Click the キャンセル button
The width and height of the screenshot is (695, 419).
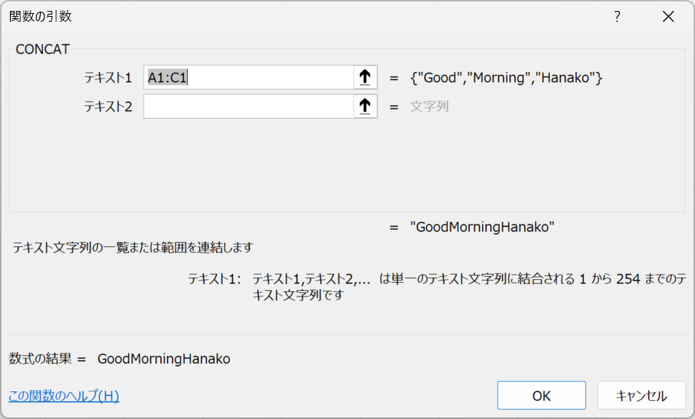[641, 396]
